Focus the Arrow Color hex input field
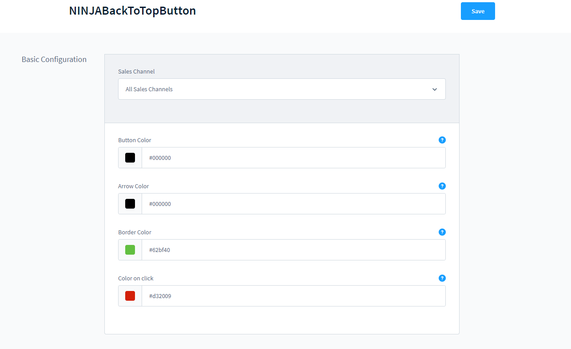 point(293,204)
